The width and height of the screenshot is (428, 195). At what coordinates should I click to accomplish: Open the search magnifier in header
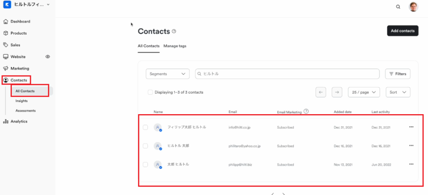pos(398,7)
